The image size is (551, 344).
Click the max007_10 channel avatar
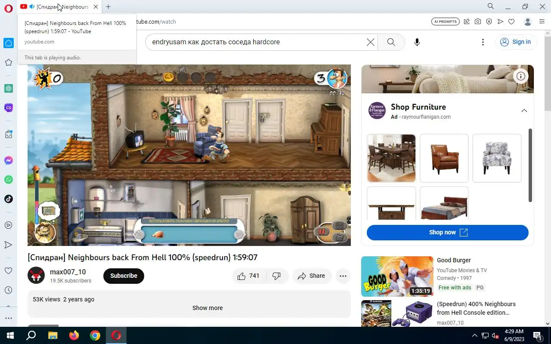point(36,276)
